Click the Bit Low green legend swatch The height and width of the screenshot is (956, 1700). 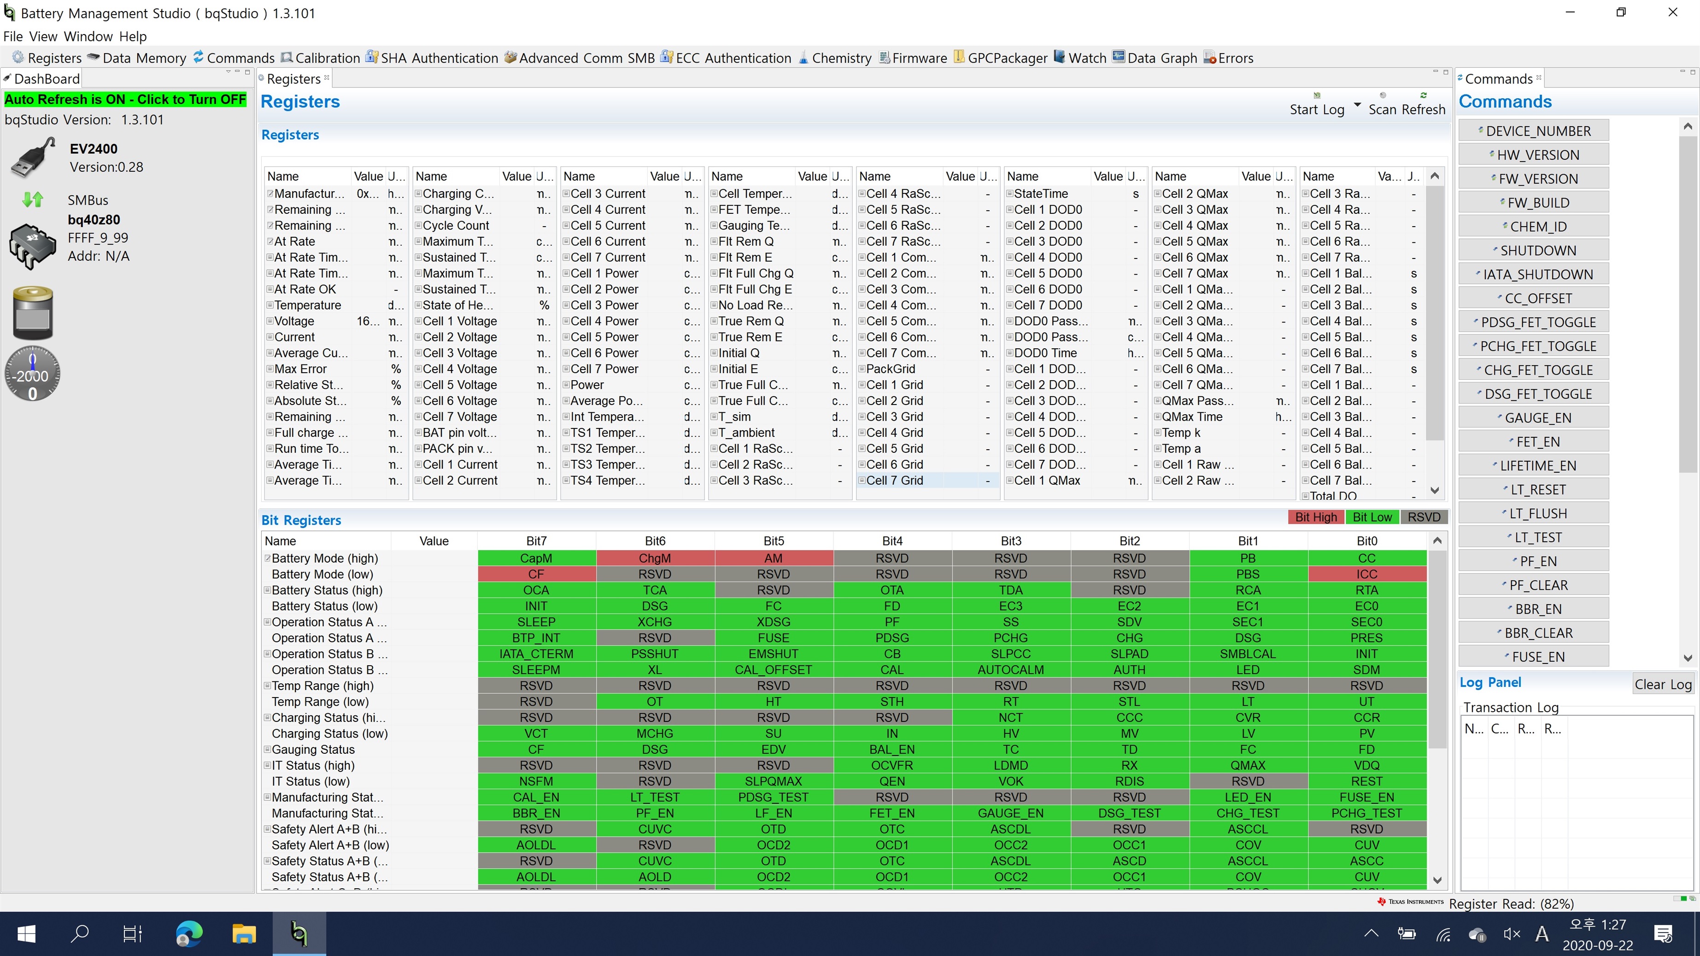(1372, 516)
